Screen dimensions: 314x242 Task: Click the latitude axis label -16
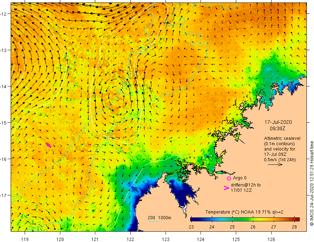[4, 159]
